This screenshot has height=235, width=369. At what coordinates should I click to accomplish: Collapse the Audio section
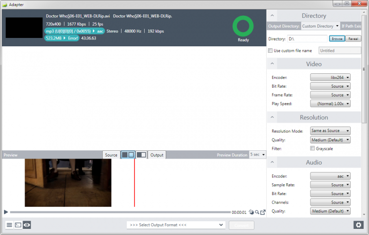coord(272,162)
